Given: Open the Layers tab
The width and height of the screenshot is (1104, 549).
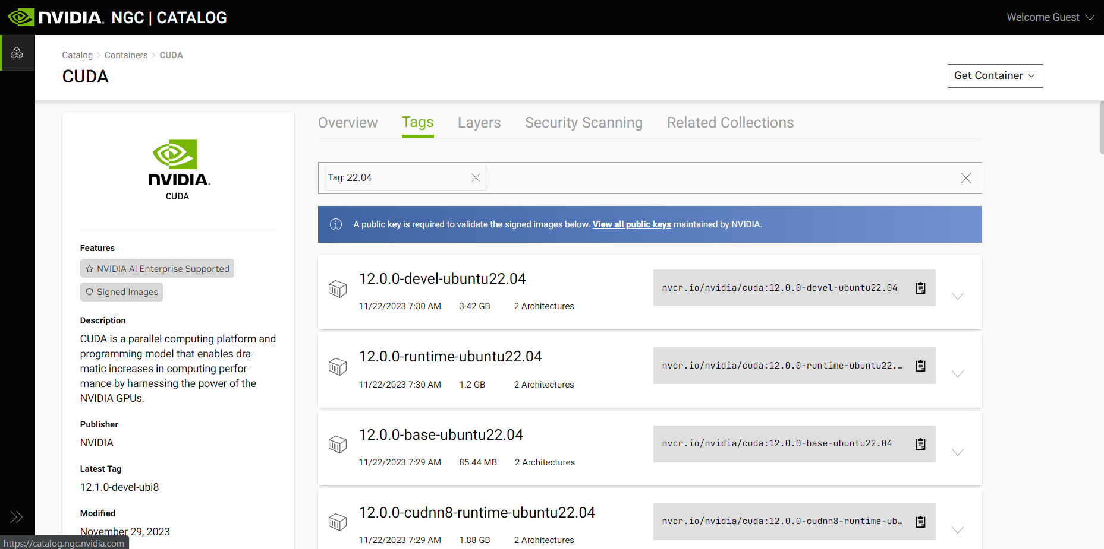Looking at the screenshot, I should click(479, 123).
